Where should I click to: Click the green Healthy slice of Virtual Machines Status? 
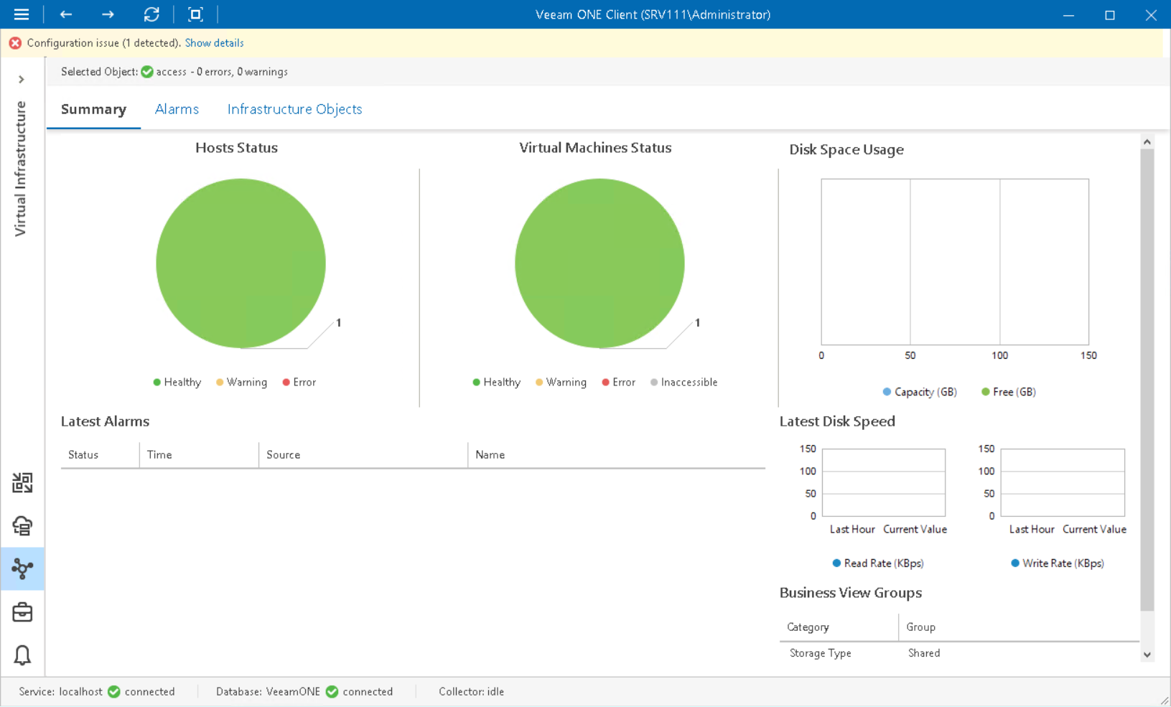tap(600, 263)
